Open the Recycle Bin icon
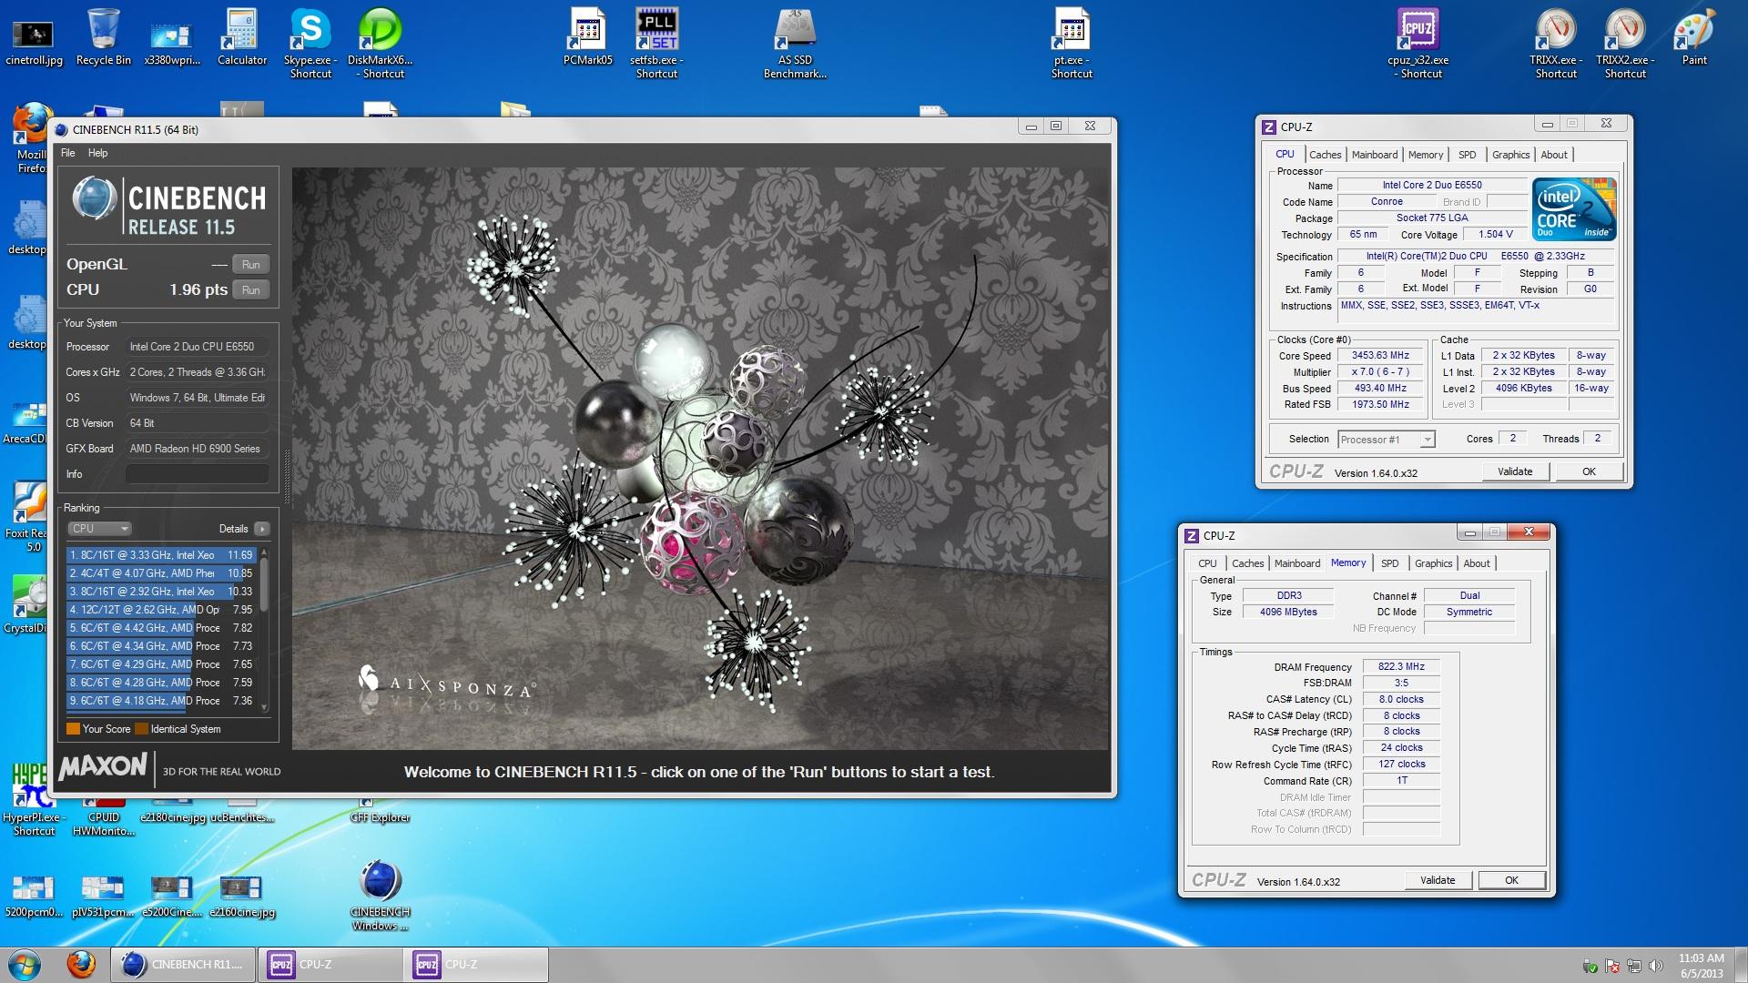This screenshot has height=983, width=1748. pos(103,38)
